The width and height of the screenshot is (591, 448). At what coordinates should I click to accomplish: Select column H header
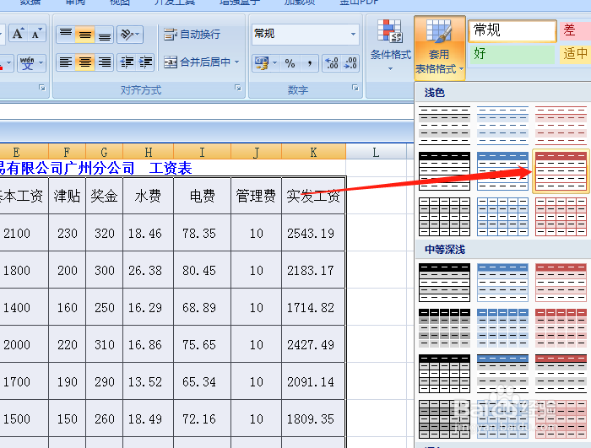coord(148,152)
